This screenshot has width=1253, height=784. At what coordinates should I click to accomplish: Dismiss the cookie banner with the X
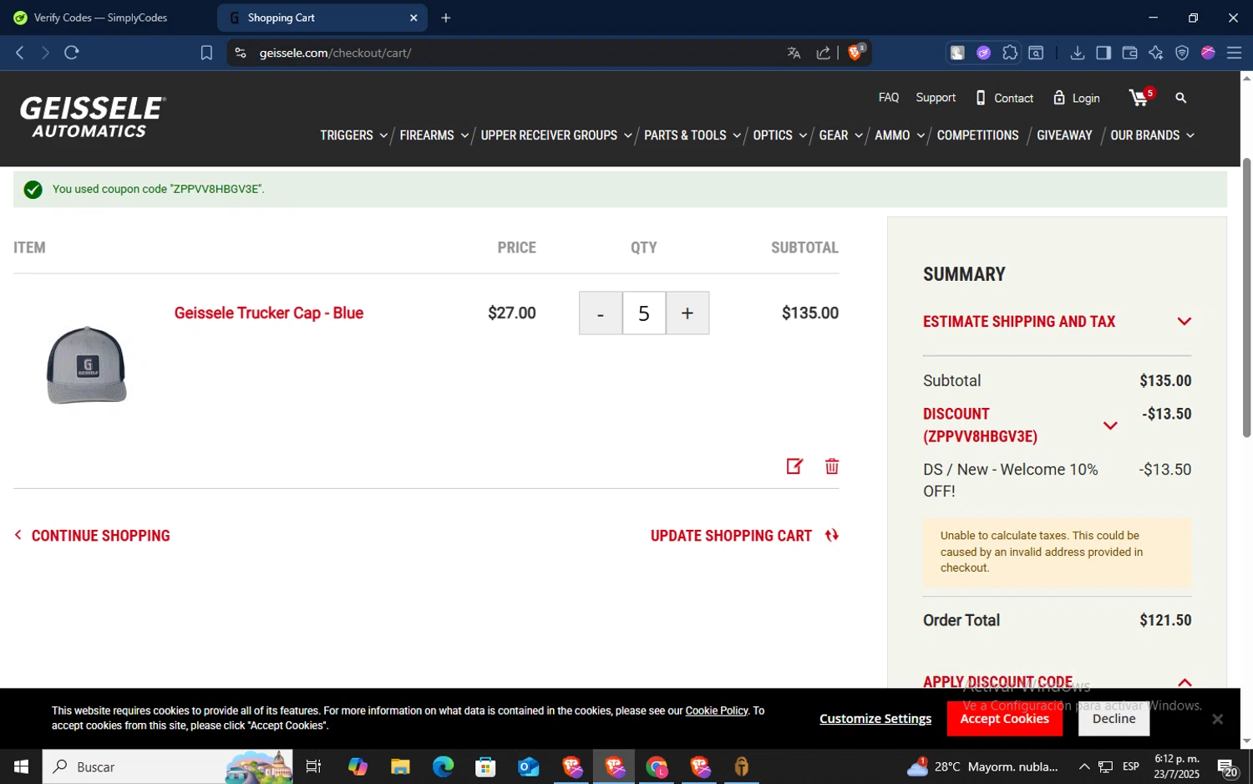pos(1217,719)
